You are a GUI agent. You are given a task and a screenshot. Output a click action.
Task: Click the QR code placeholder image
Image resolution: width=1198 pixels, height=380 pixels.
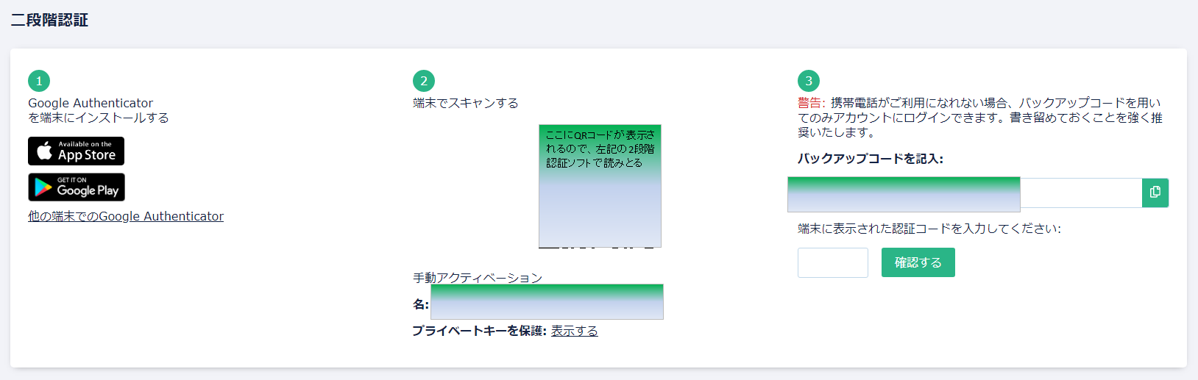coord(600,186)
